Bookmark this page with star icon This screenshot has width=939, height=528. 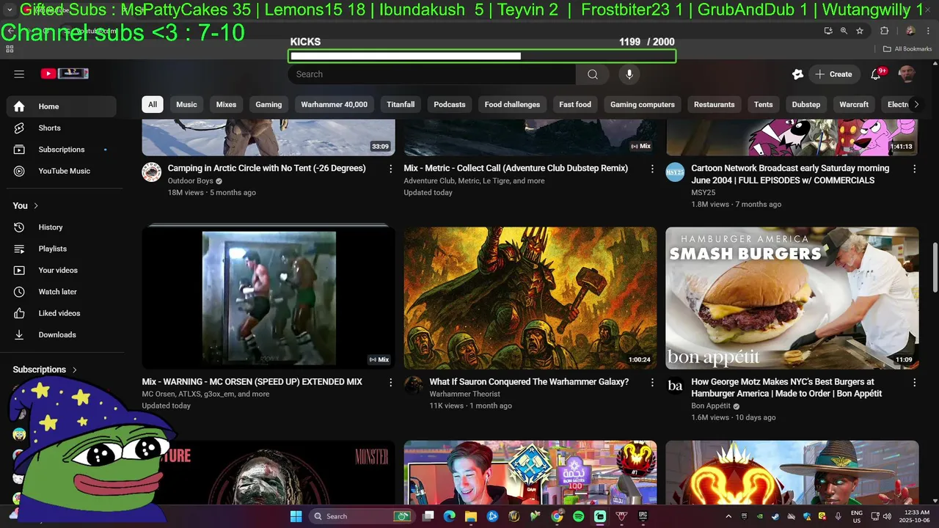(x=860, y=31)
